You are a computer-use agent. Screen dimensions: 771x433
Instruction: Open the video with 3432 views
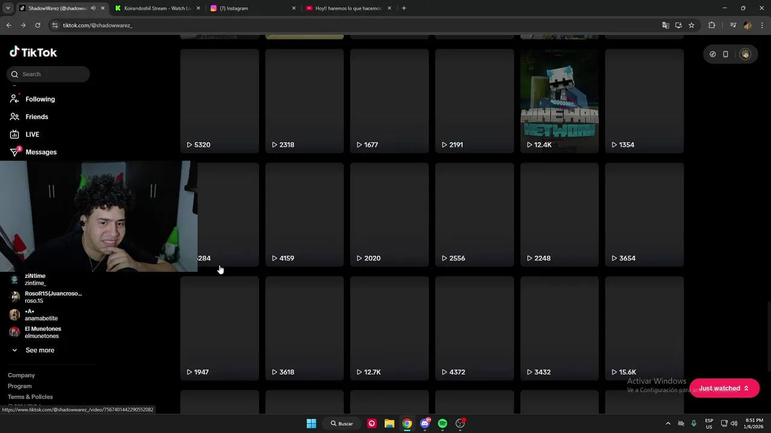(x=559, y=328)
